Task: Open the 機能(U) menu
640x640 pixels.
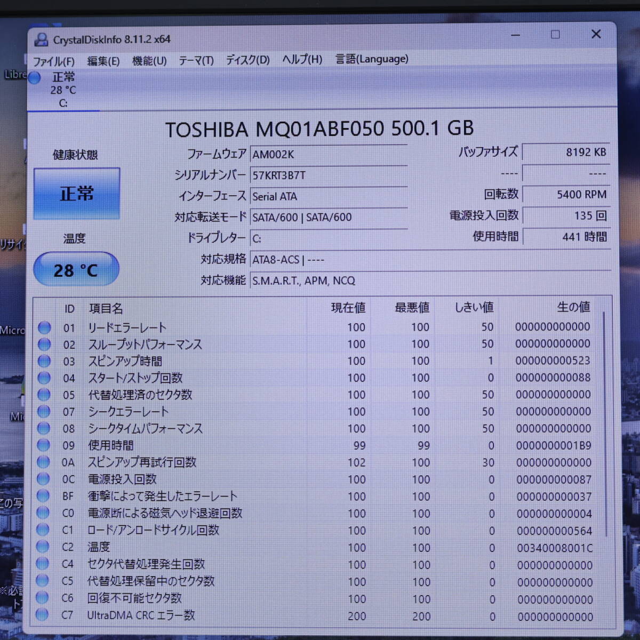Action: [x=149, y=61]
